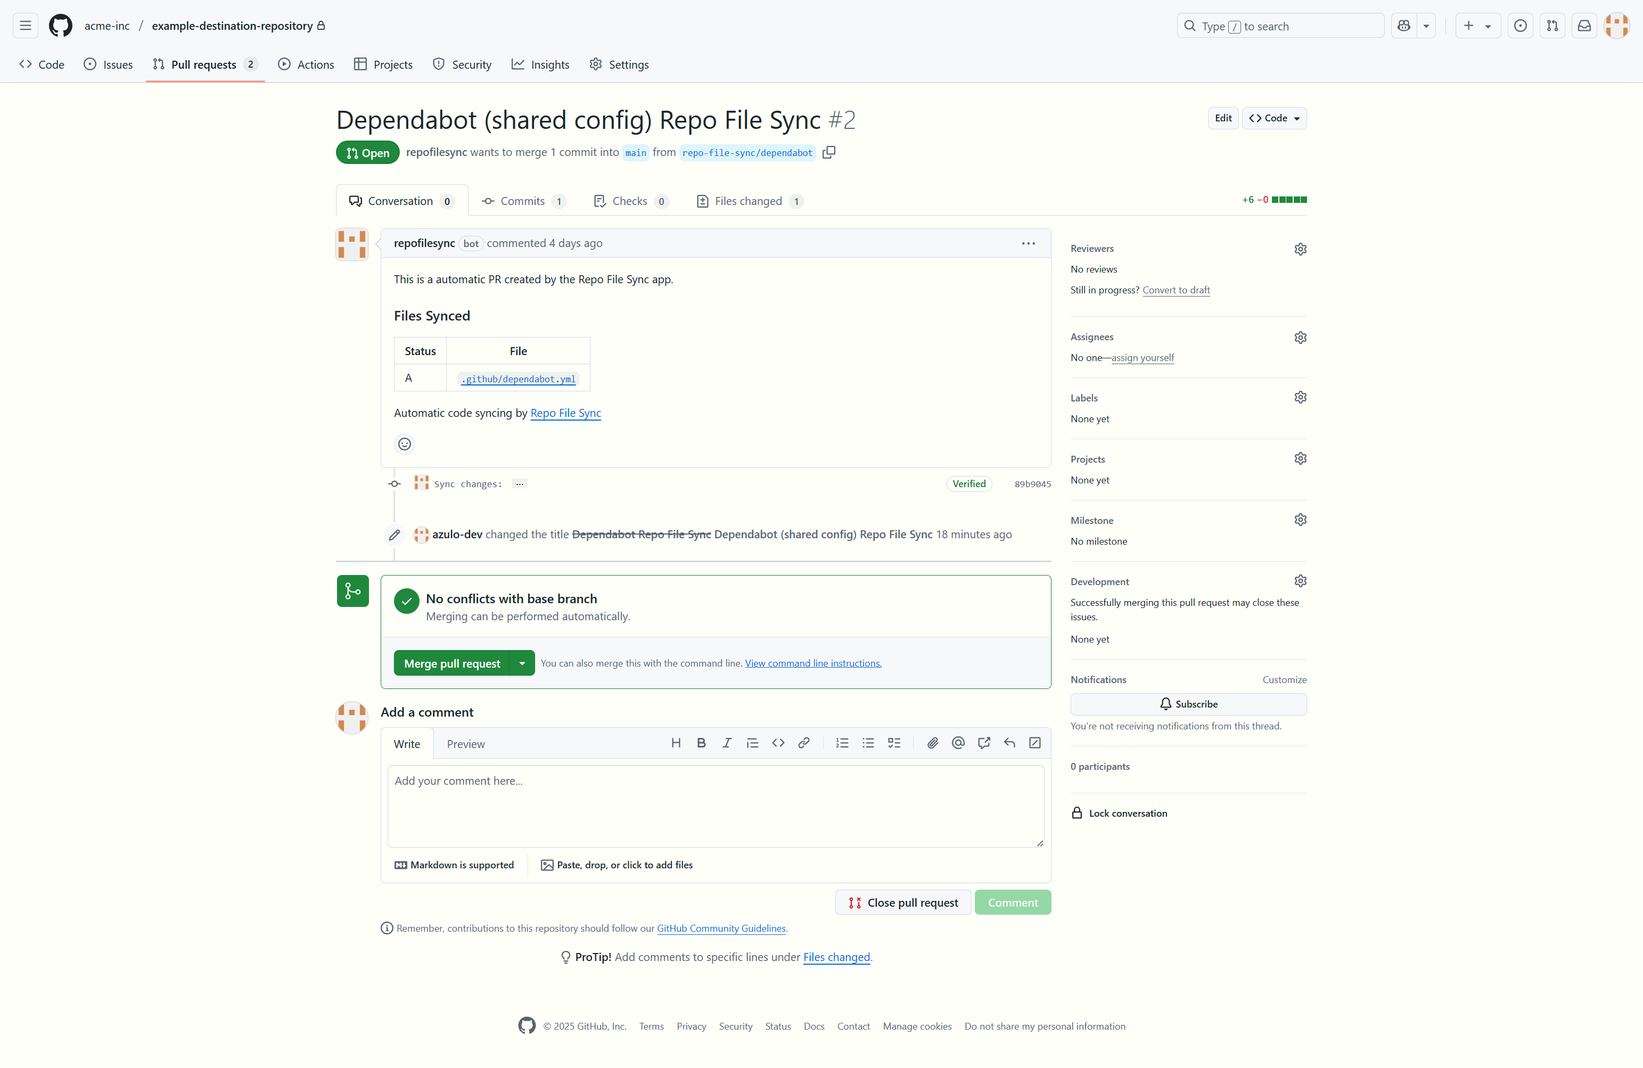Open repository Settings tab
Image resolution: width=1643 pixels, height=1068 pixels.
(619, 64)
